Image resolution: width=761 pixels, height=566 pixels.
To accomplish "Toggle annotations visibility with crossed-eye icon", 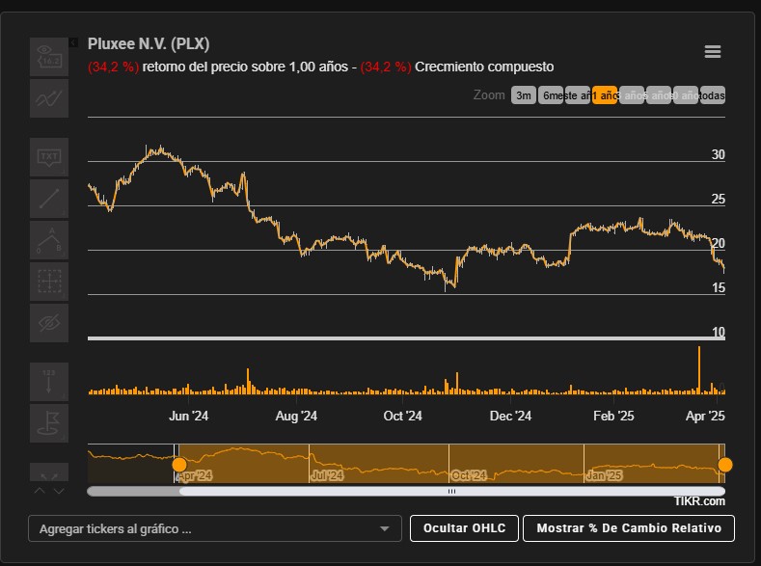I will (49, 323).
